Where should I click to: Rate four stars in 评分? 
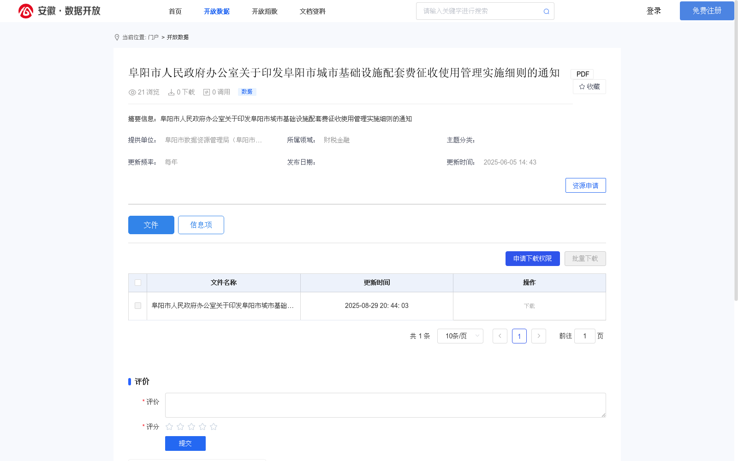(202, 426)
